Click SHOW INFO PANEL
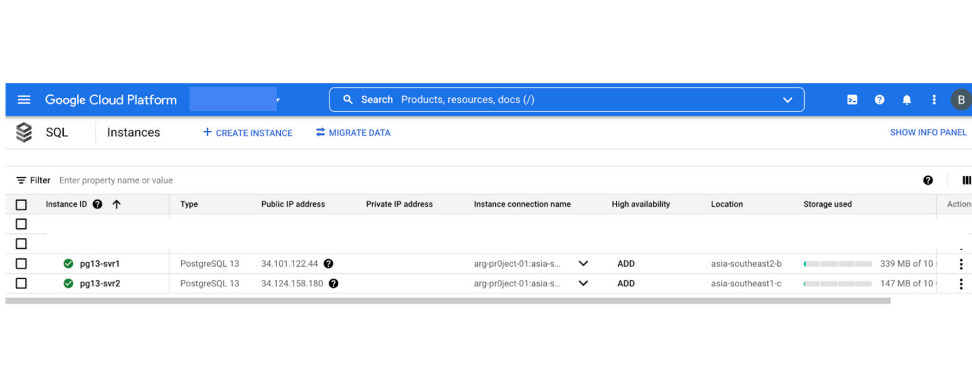This screenshot has height=378, width=972. 928,133
